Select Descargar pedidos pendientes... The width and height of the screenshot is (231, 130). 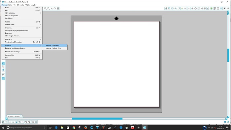(x=22, y=48)
